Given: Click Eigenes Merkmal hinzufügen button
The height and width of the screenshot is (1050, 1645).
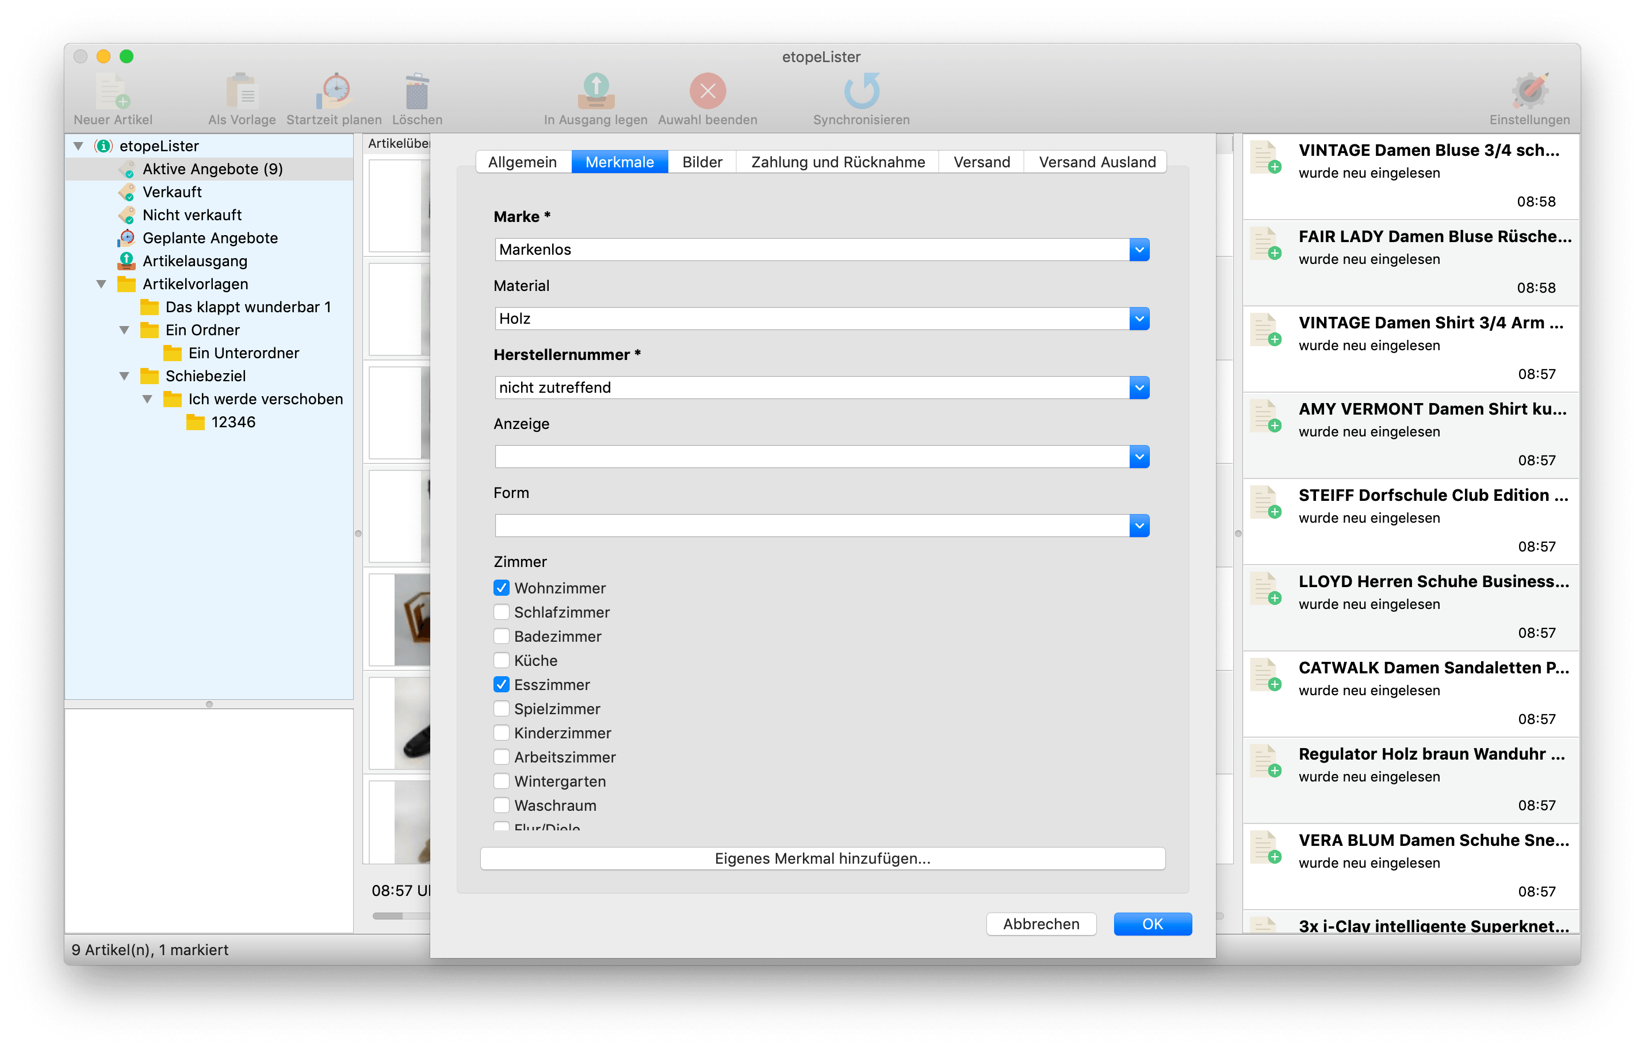Looking at the screenshot, I should (x=822, y=860).
